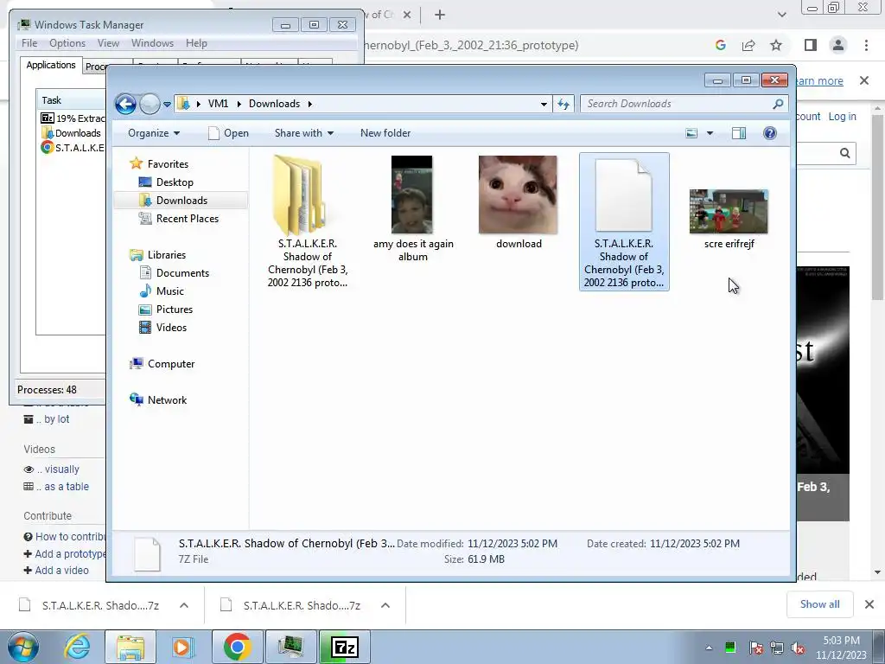
Task: Open Task Manager File menu
Action: (29, 43)
